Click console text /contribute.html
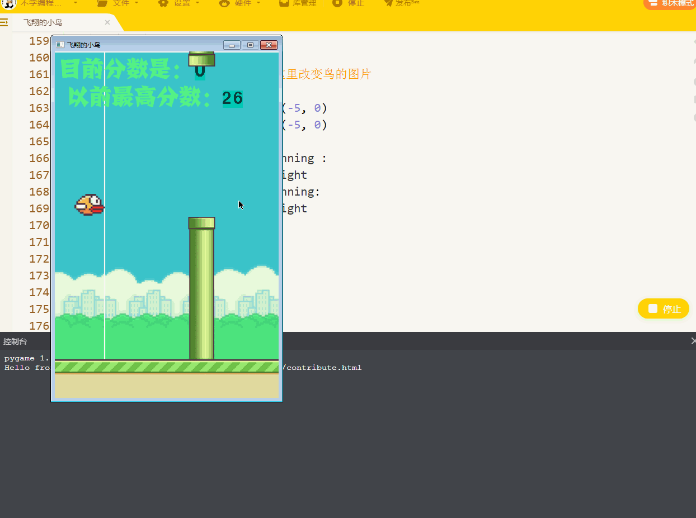 pos(322,368)
